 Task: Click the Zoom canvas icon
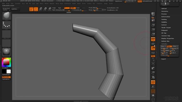[x=153, y=25]
